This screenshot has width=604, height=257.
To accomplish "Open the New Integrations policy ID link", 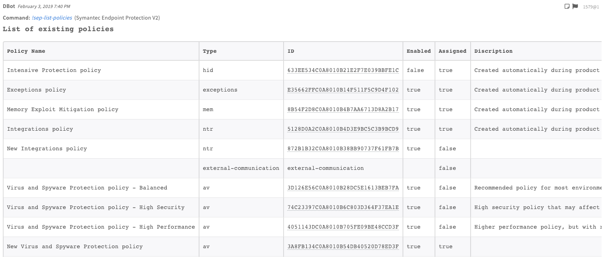I will (x=342, y=148).
